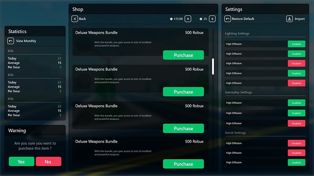Viewport: 314px width, 176px height.
Task: Purchase the bottom Deluxe Weapons Bundle
Action: 183,164
